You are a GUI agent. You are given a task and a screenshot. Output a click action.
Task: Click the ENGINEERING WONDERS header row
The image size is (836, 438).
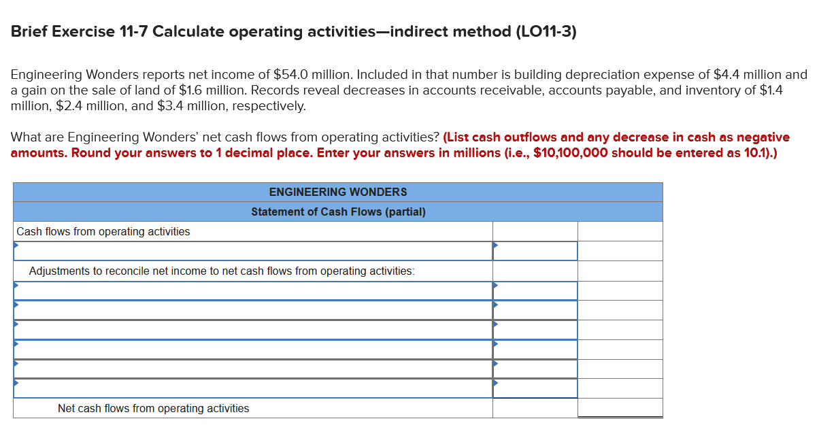338,192
